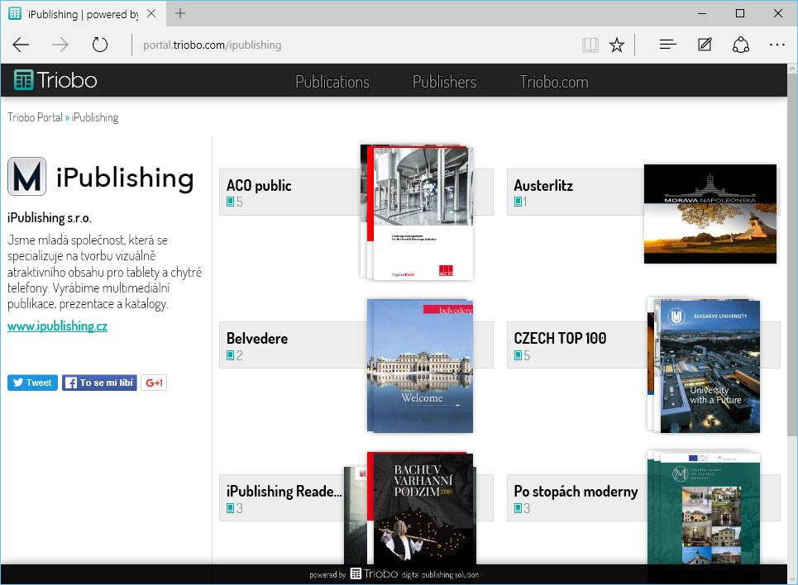Open Po stopách moderny collection title
The height and width of the screenshot is (585, 798).
576,492
